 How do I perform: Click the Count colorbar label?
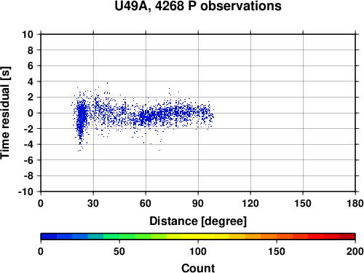(198, 268)
